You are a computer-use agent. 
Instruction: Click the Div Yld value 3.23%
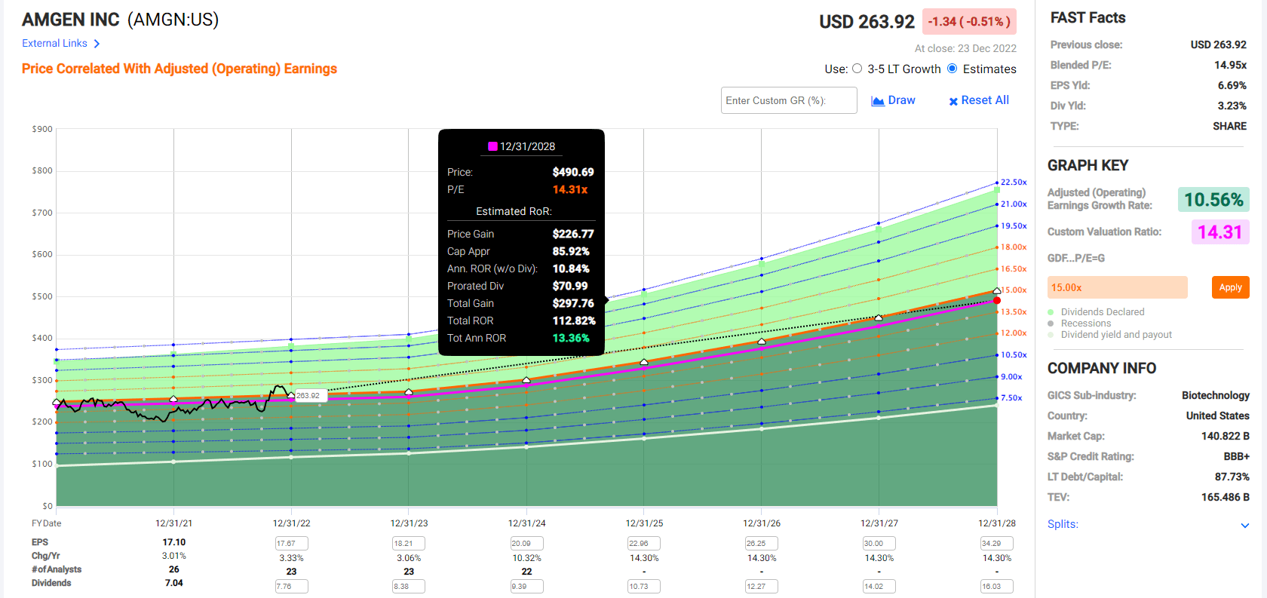1232,106
